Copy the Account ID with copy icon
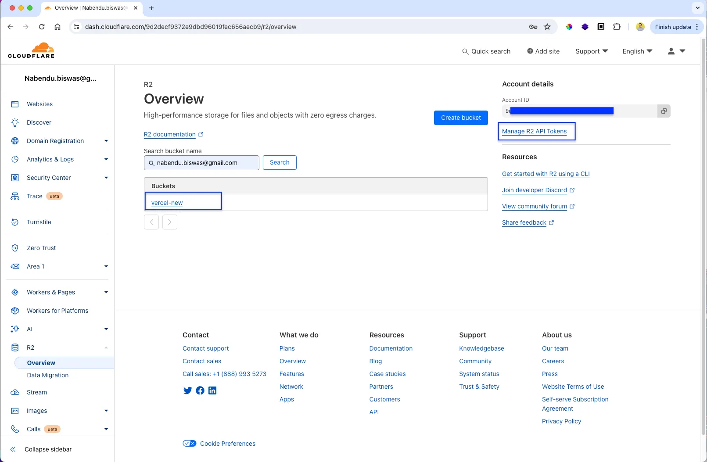This screenshot has height=462, width=707. coord(664,111)
